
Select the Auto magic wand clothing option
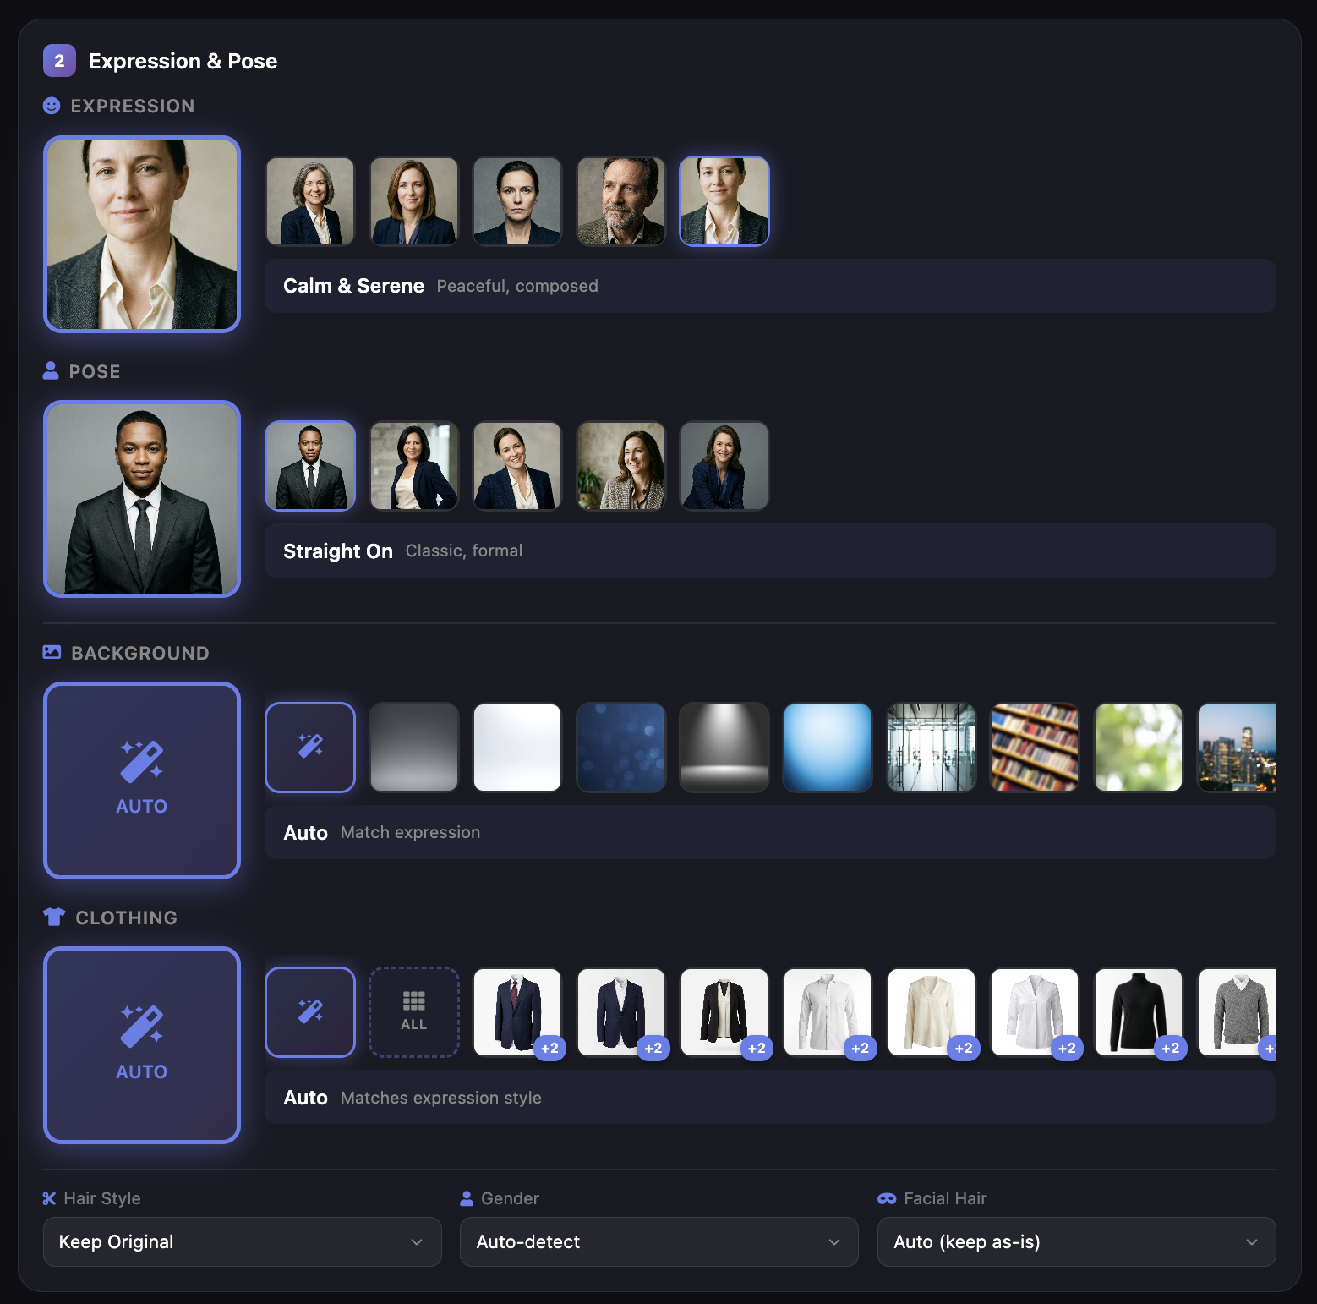click(310, 1012)
